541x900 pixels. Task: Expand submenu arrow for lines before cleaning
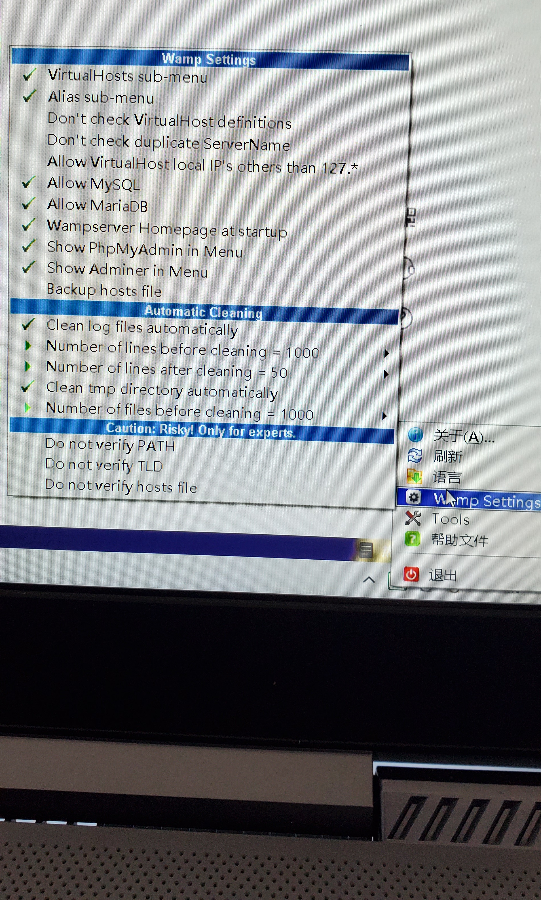click(x=386, y=353)
